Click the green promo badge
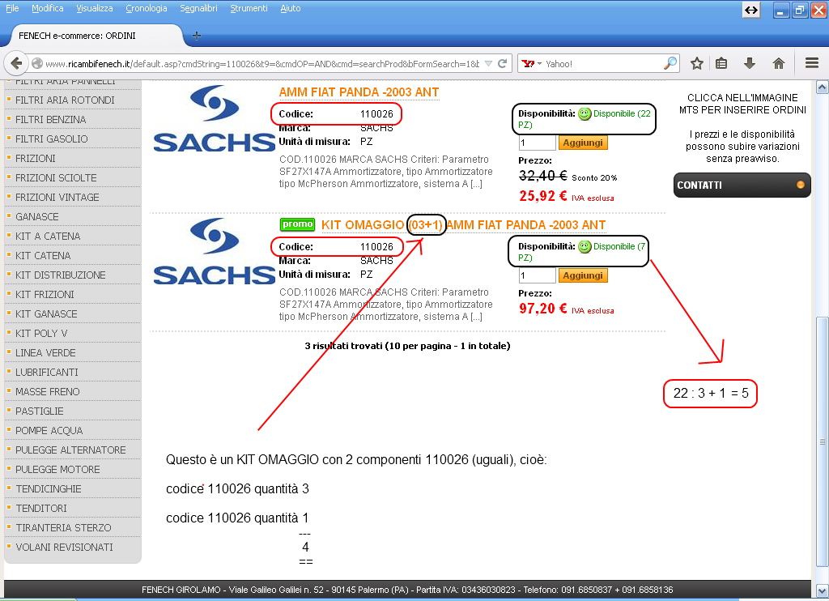This screenshot has width=829, height=601. coord(297,224)
